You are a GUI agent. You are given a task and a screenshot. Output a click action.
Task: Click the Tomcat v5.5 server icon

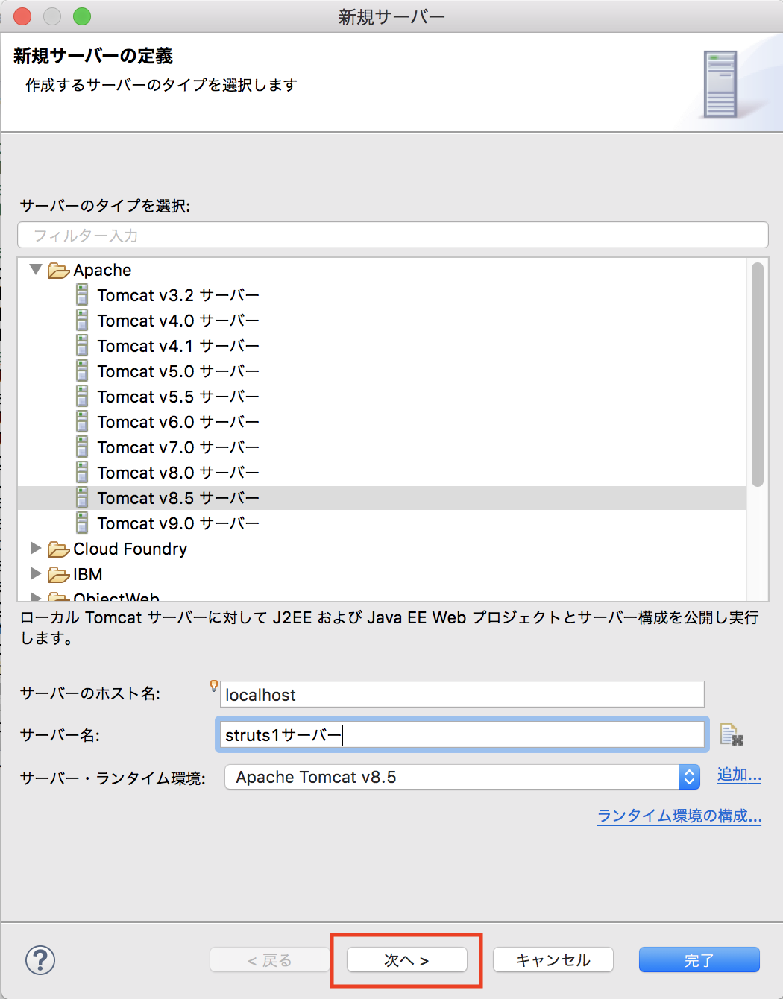pyautogui.click(x=82, y=397)
